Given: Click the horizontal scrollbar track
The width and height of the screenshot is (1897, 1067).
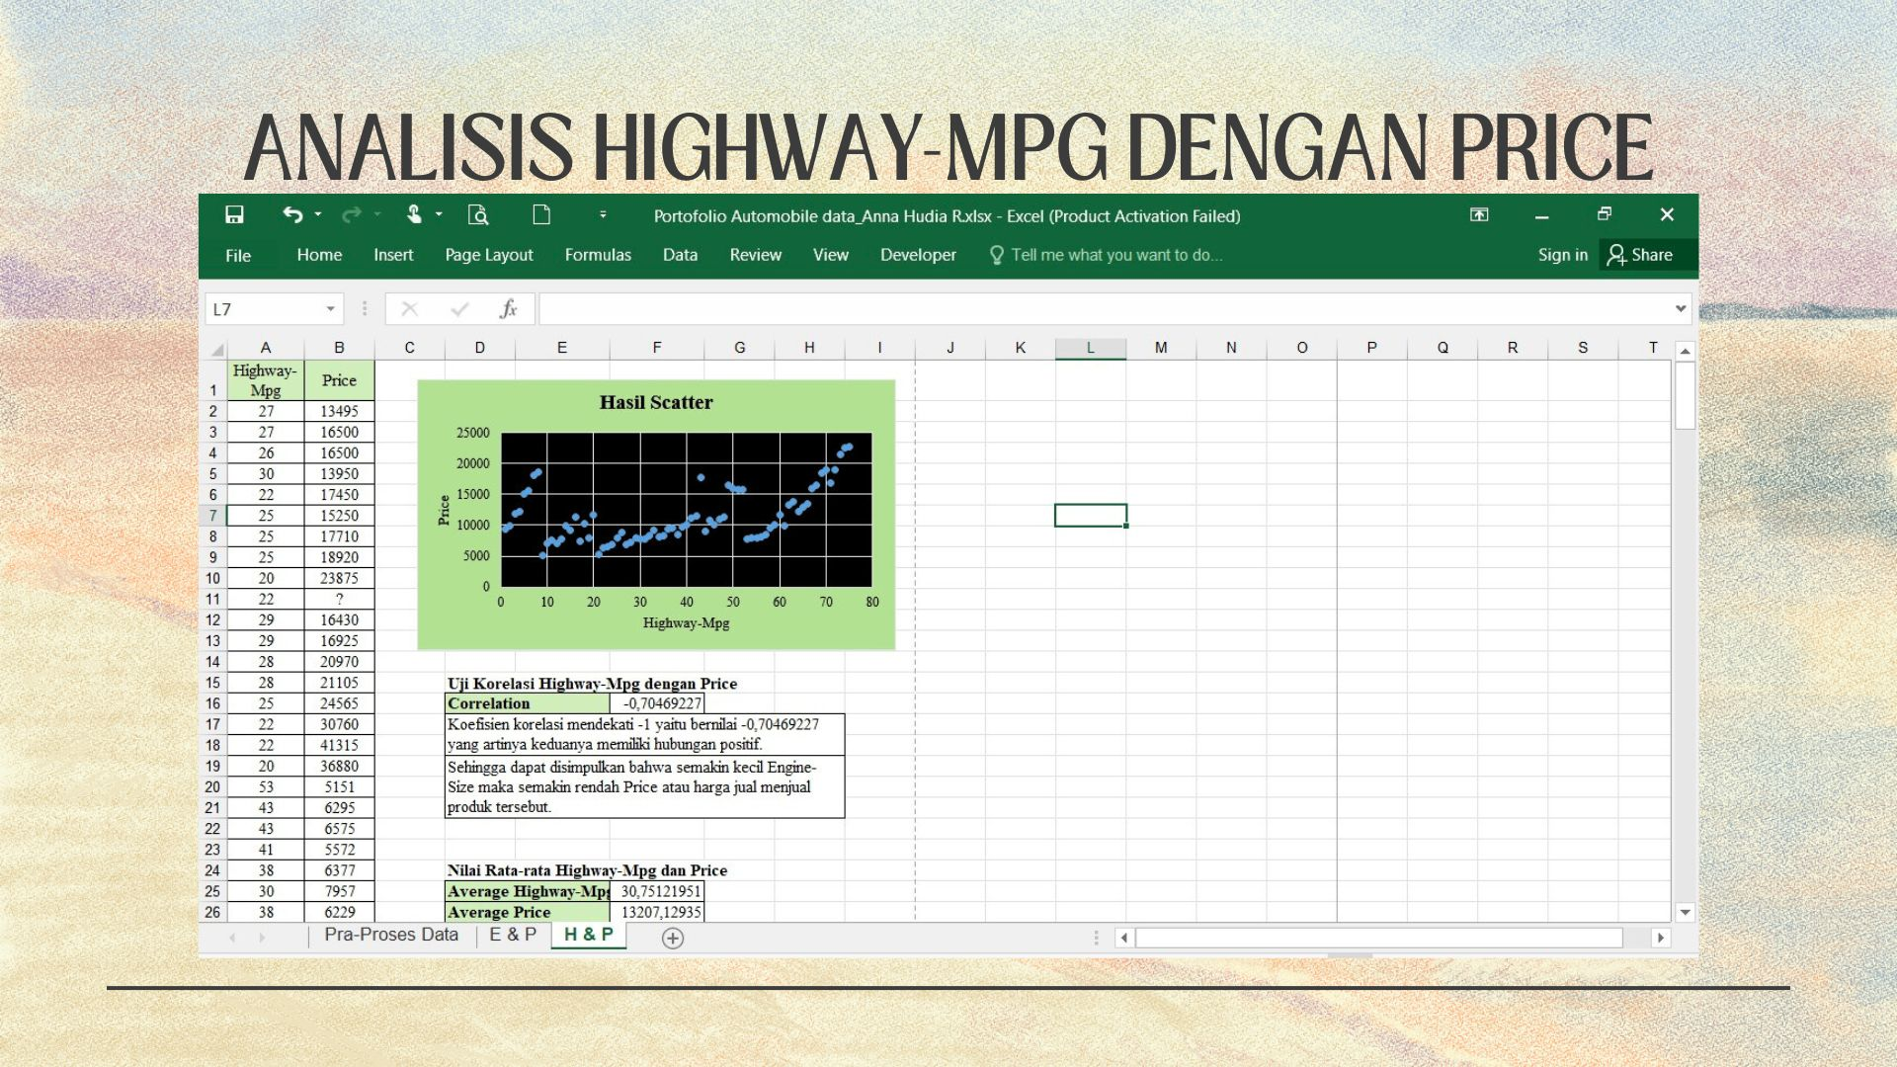Looking at the screenshot, I should 1379,938.
